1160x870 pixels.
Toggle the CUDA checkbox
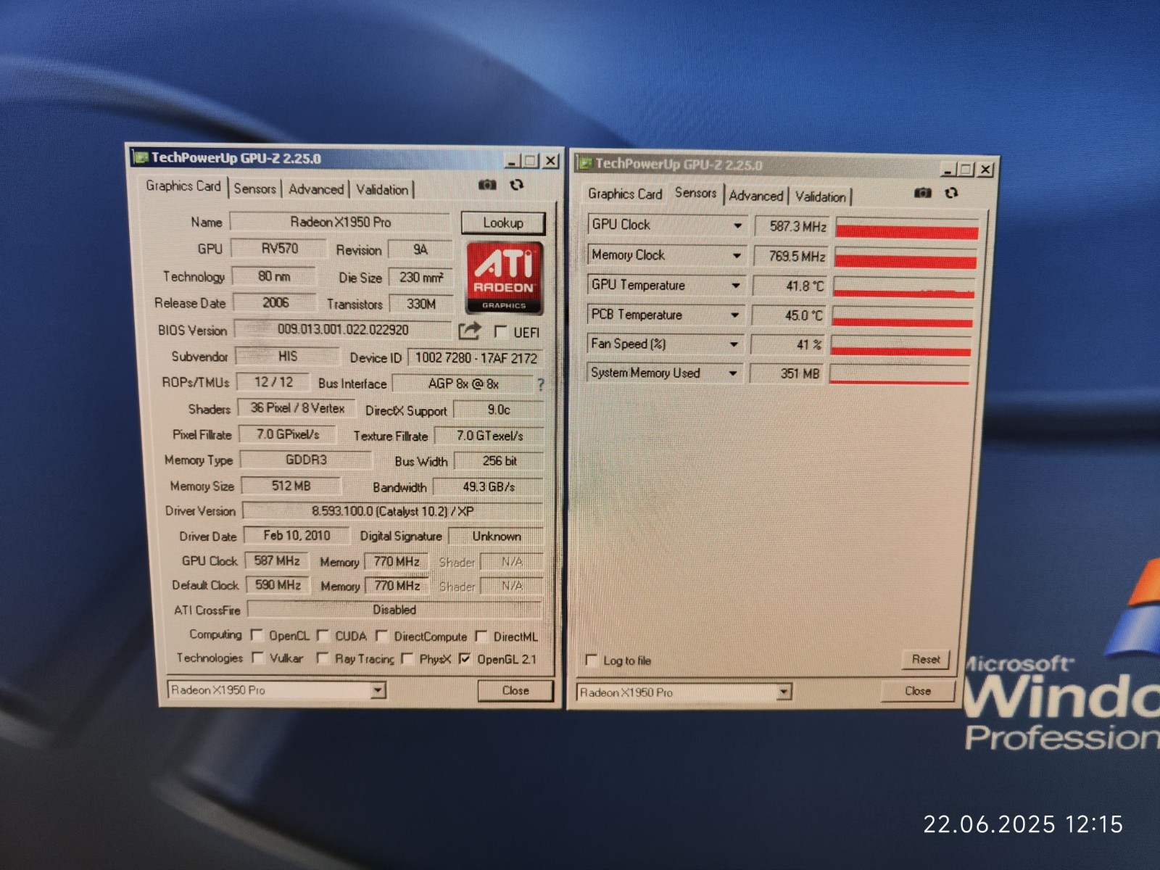coord(323,635)
